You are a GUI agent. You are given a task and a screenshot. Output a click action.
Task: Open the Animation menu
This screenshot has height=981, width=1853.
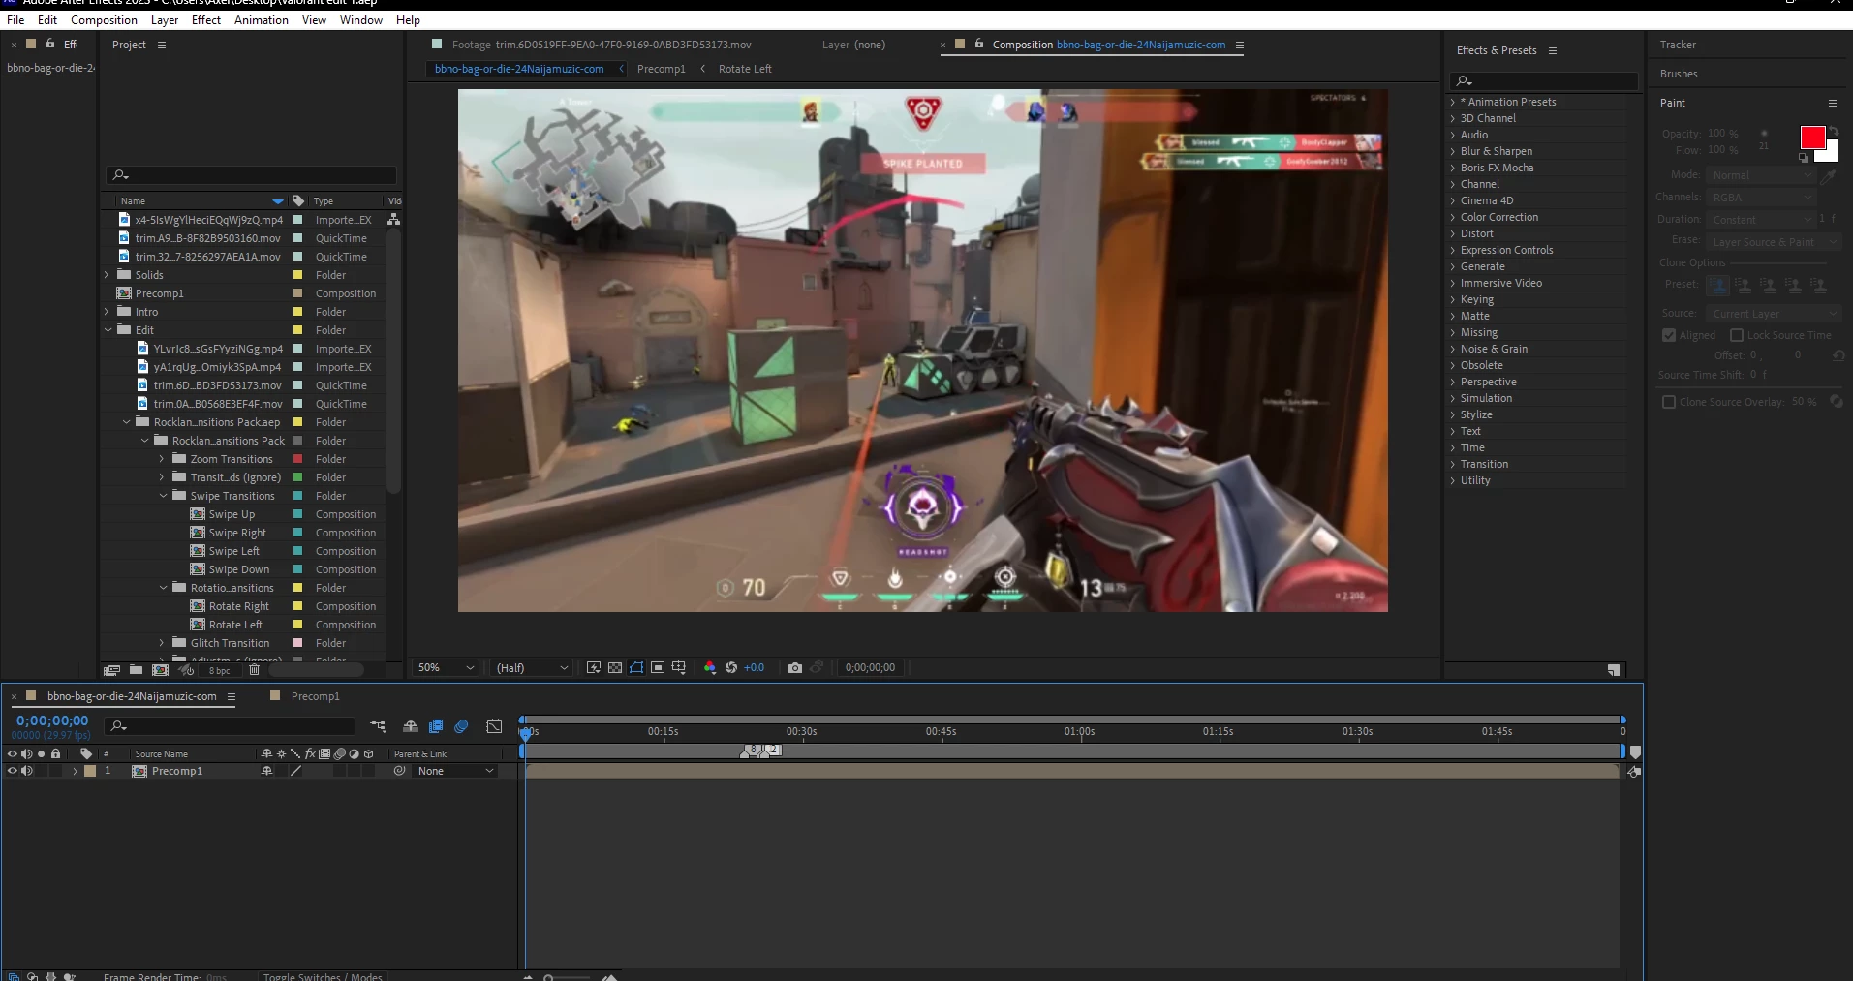(x=262, y=20)
